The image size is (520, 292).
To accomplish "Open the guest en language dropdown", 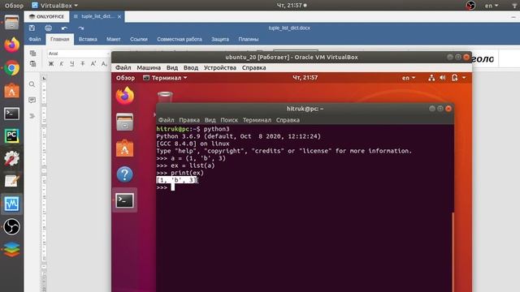I will (409, 78).
